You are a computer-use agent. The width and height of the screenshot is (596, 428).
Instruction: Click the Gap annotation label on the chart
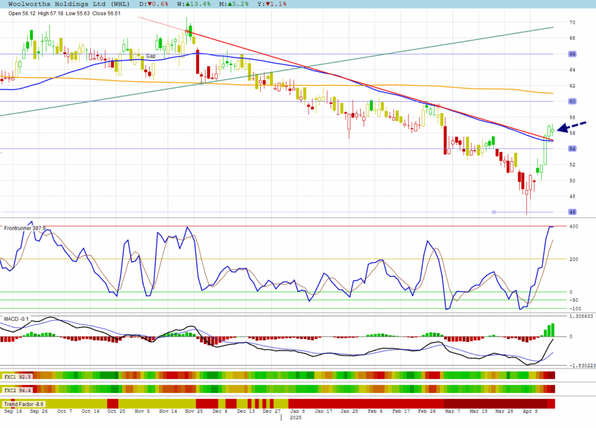click(x=151, y=56)
